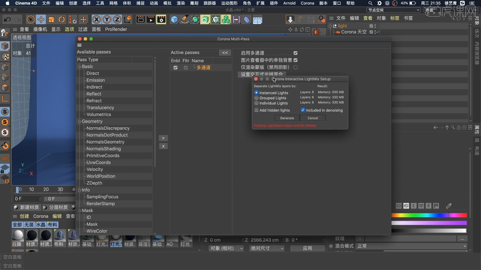Adjust the saturation purple slider
Screen dimensions: 481x270
[429, 223]
